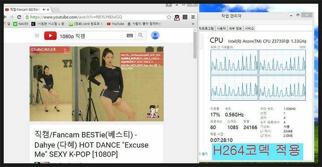The image size is (322, 167).
Task: Click the YouTube search magnifier button
Action: click(x=141, y=35)
